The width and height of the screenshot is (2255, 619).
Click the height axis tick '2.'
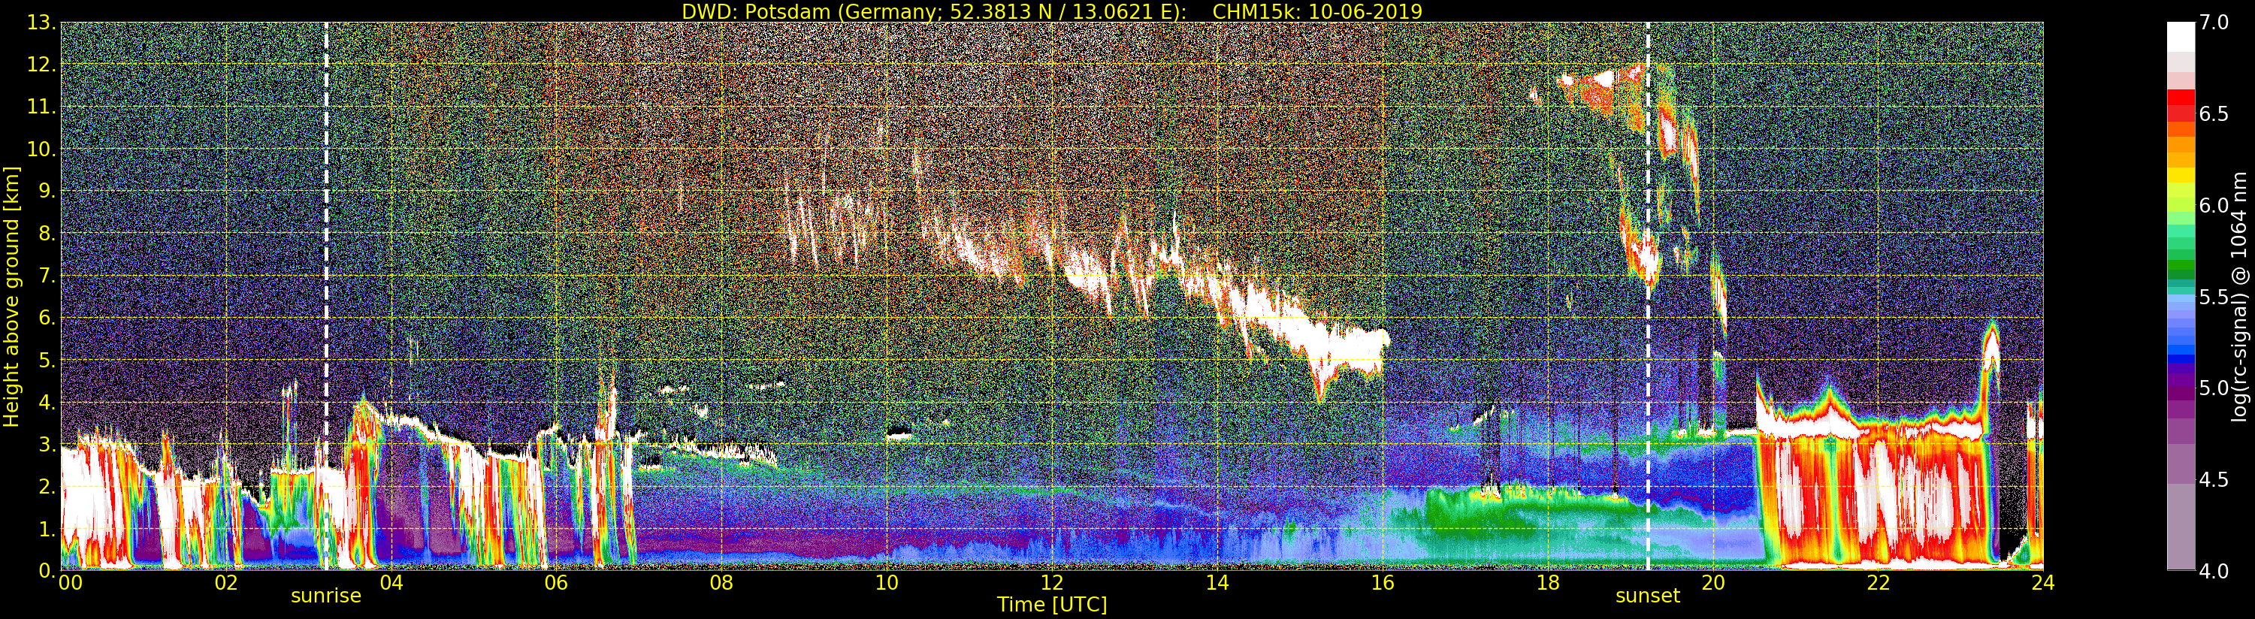(x=47, y=487)
